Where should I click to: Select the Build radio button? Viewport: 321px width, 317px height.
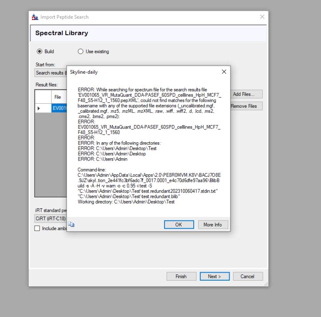(39, 51)
